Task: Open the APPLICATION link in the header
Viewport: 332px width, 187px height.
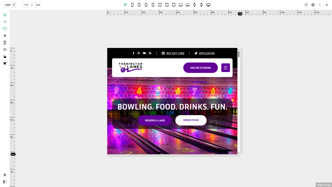Action: [206, 53]
